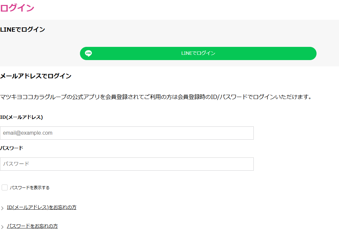Image resolution: width=339 pixels, height=235 pixels.
Task: Enable the パスワードを表示する checkbox
Action: click(5, 187)
